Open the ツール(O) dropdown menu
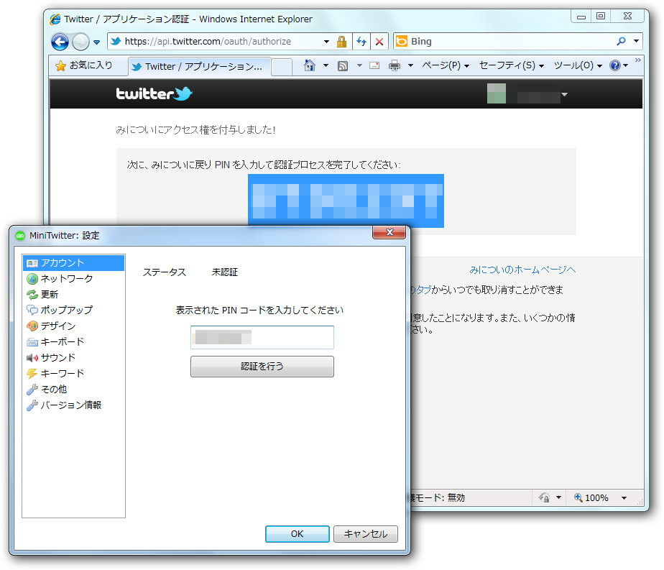The width and height of the screenshot is (664, 570). (572, 65)
